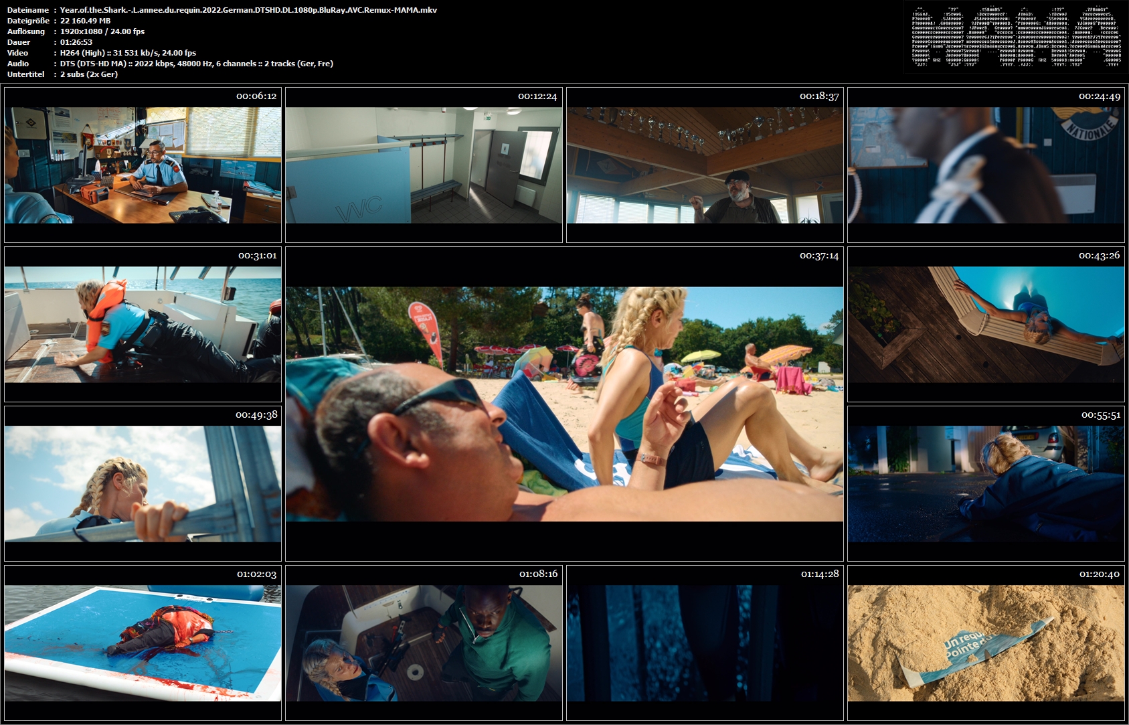This screenshot has height=725, width=1129.
Task: Open the thumbnail stamped 00:43:26
Action: 986,324
